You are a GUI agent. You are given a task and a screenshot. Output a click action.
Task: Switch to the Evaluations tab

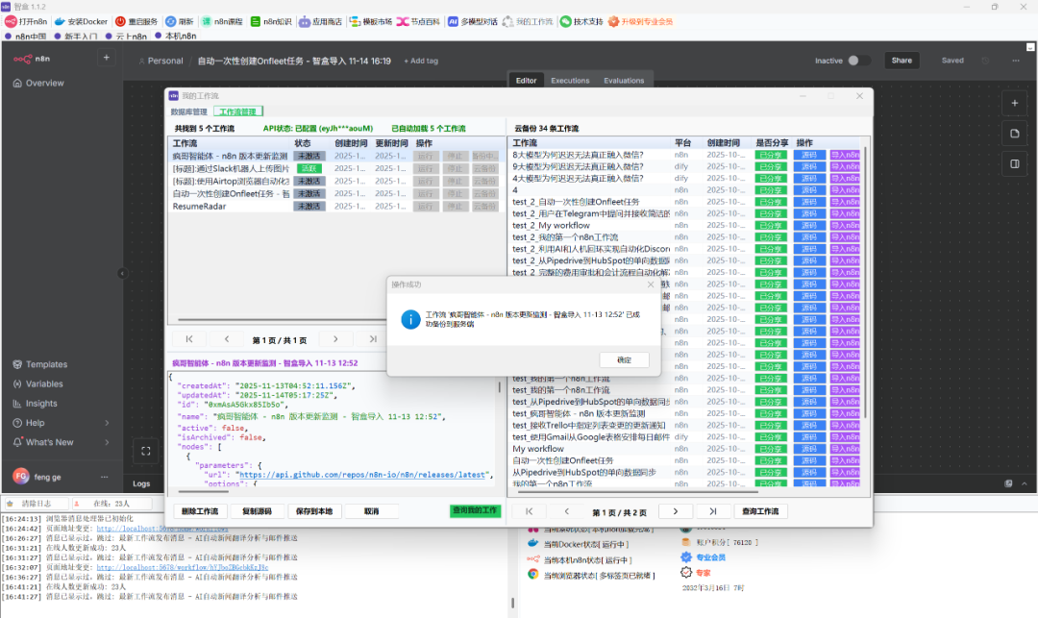click(x=624, y=81)
